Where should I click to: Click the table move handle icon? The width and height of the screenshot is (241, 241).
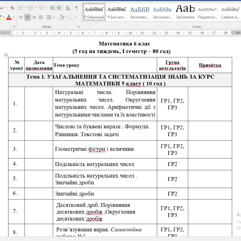6,55
